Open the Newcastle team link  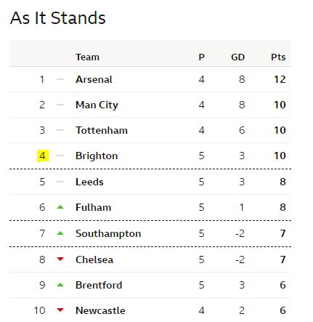(x=100, y=310)
